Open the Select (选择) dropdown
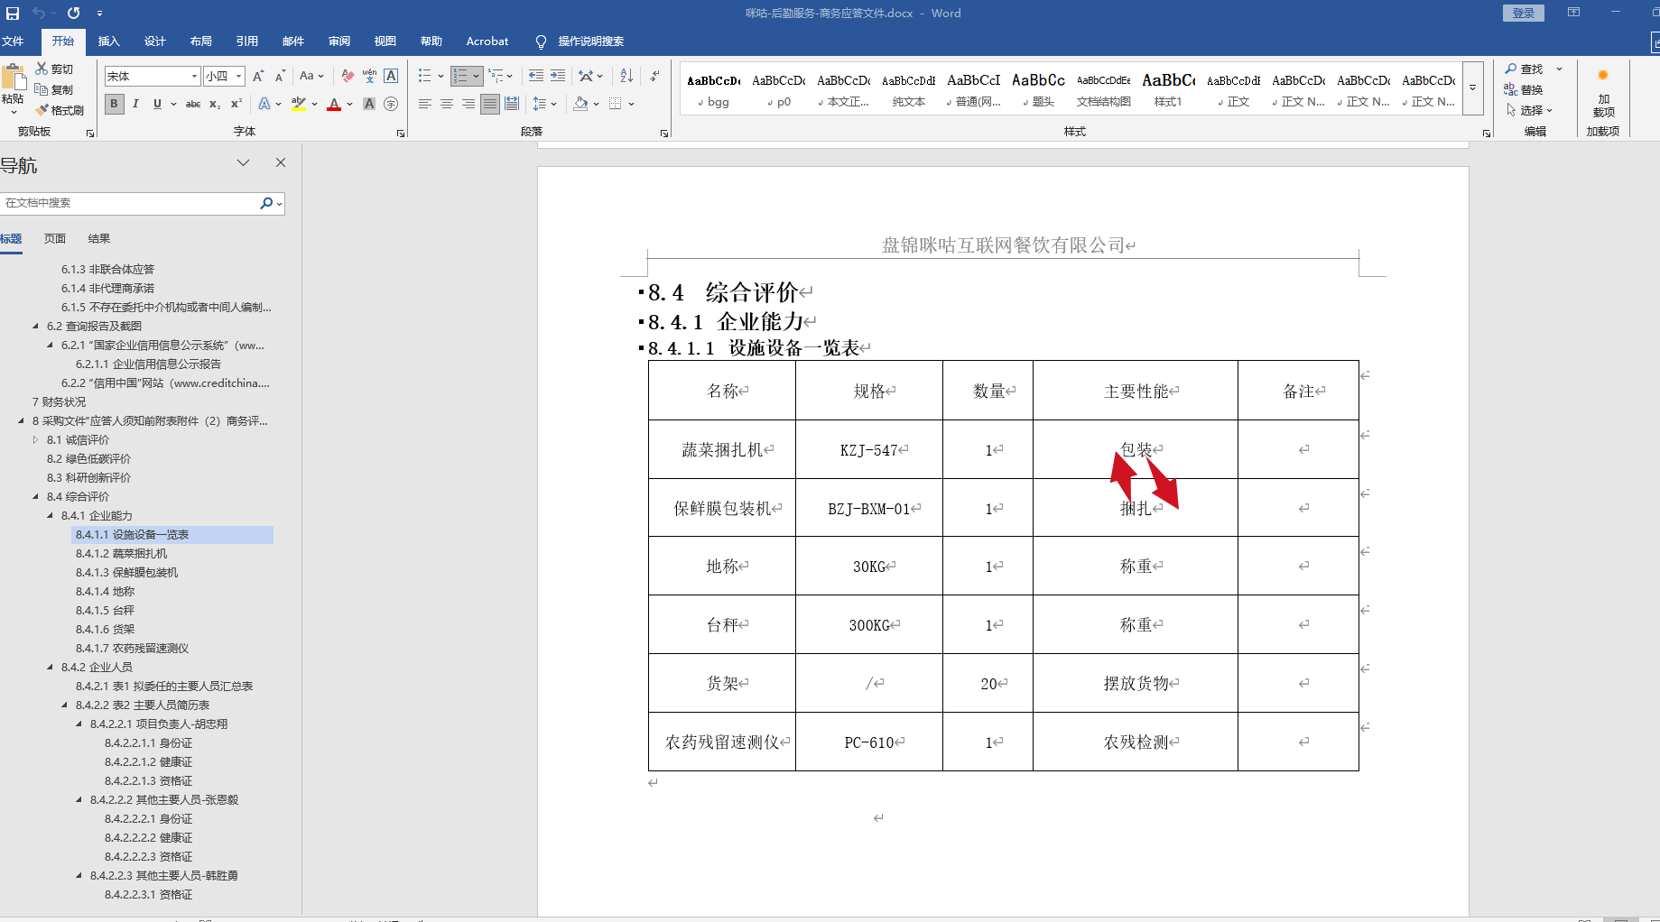The width and height of the screenshot is (1660, 922). 1529,110
